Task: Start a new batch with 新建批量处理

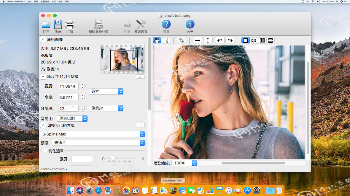Action: pos(98,27)
